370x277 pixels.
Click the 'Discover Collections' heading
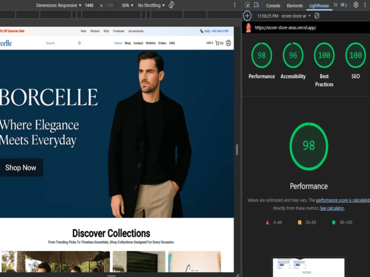pyautogui.click(x=111, y=233)
